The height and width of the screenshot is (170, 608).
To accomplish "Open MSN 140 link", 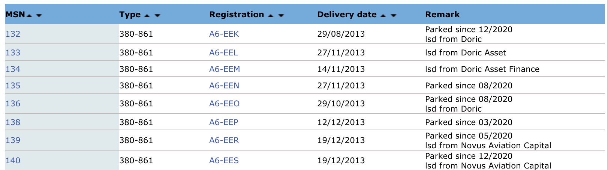I will pos(13,161).
